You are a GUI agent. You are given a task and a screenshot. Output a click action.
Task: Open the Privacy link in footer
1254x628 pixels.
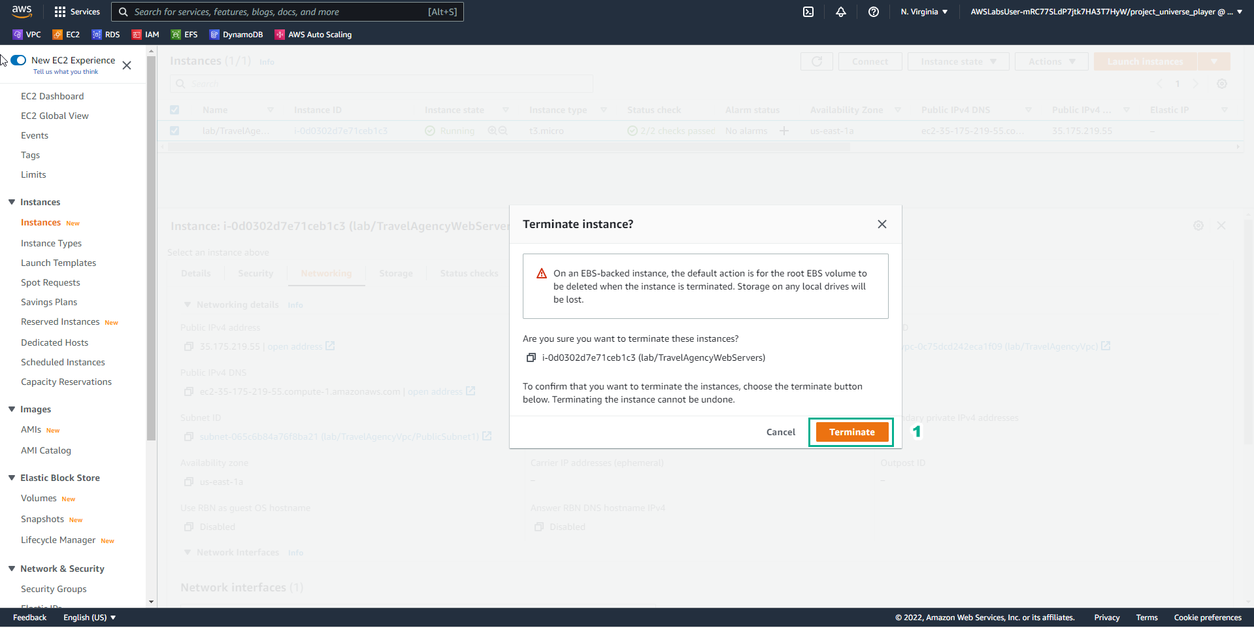[1107, 618]
